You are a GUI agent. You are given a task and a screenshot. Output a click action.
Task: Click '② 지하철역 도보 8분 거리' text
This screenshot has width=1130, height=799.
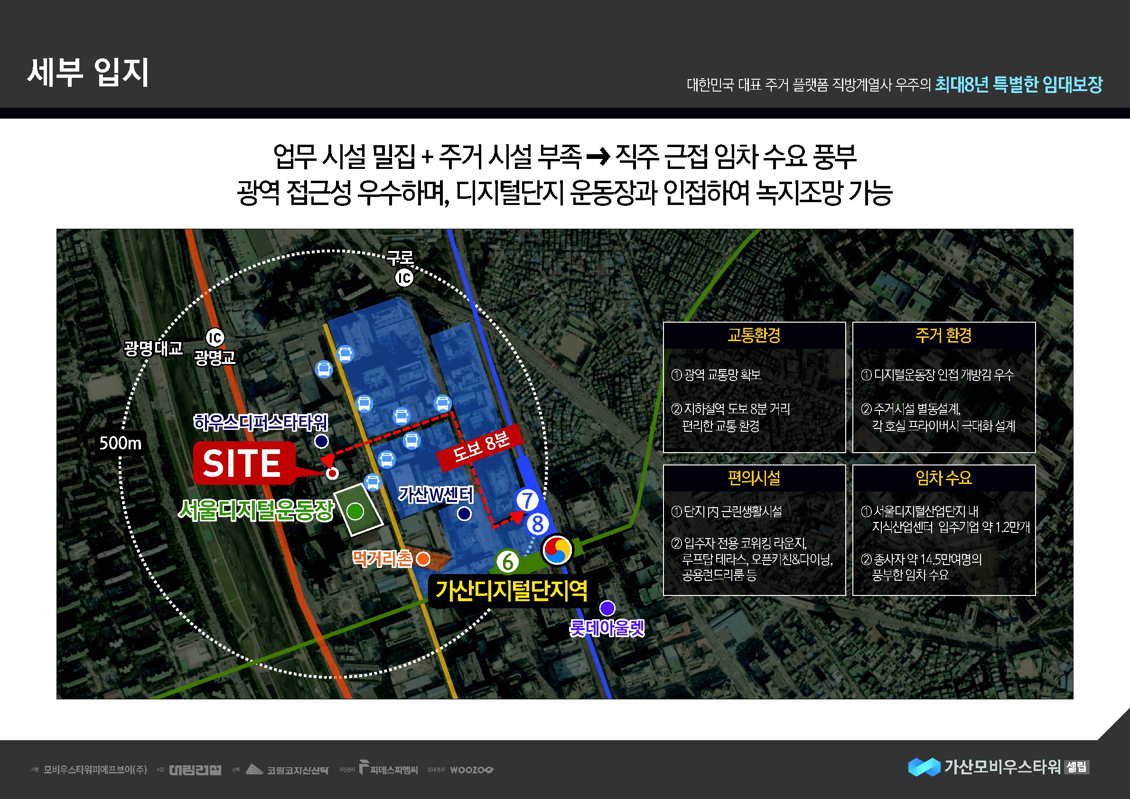click(x=730, y=409)
